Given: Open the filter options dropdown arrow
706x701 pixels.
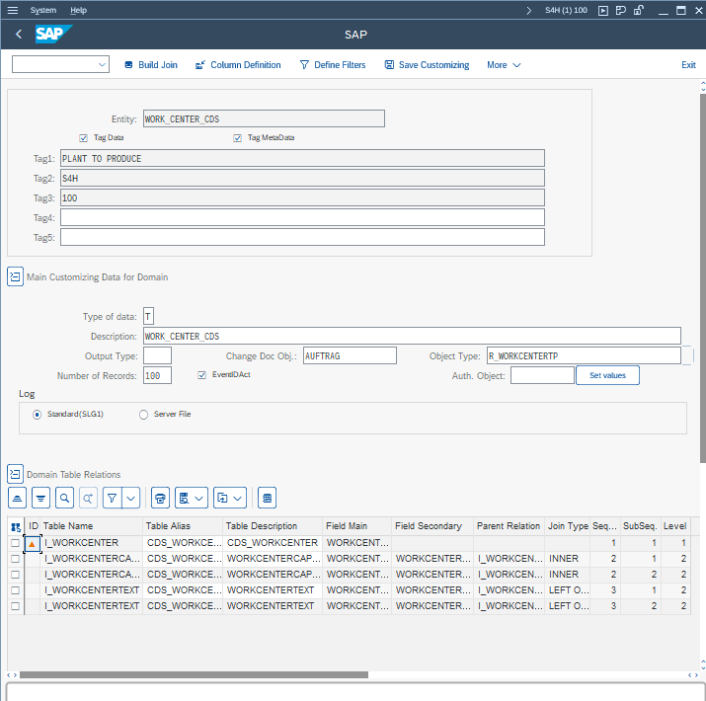Looking at the screenshot, I should [130, 498].
